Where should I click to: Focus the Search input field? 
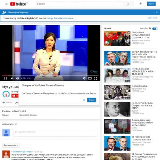(x=80, y=4)
